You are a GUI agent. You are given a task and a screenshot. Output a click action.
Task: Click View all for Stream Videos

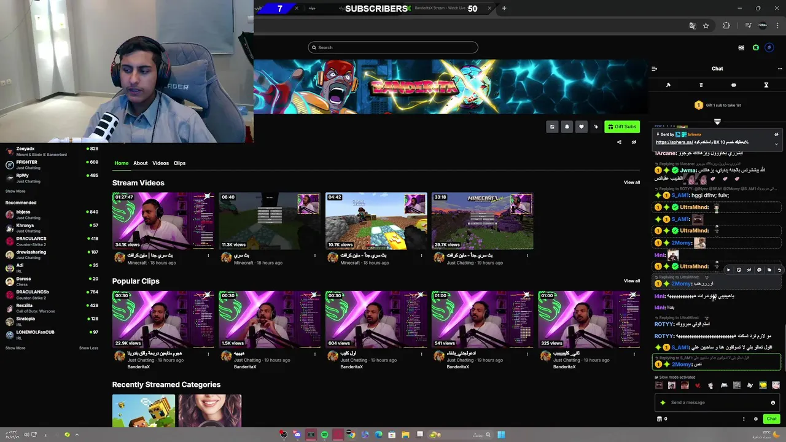(632, 182)
